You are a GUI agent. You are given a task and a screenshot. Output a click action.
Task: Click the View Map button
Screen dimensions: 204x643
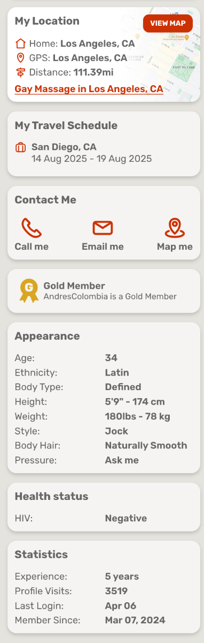(x=168, y=24)
